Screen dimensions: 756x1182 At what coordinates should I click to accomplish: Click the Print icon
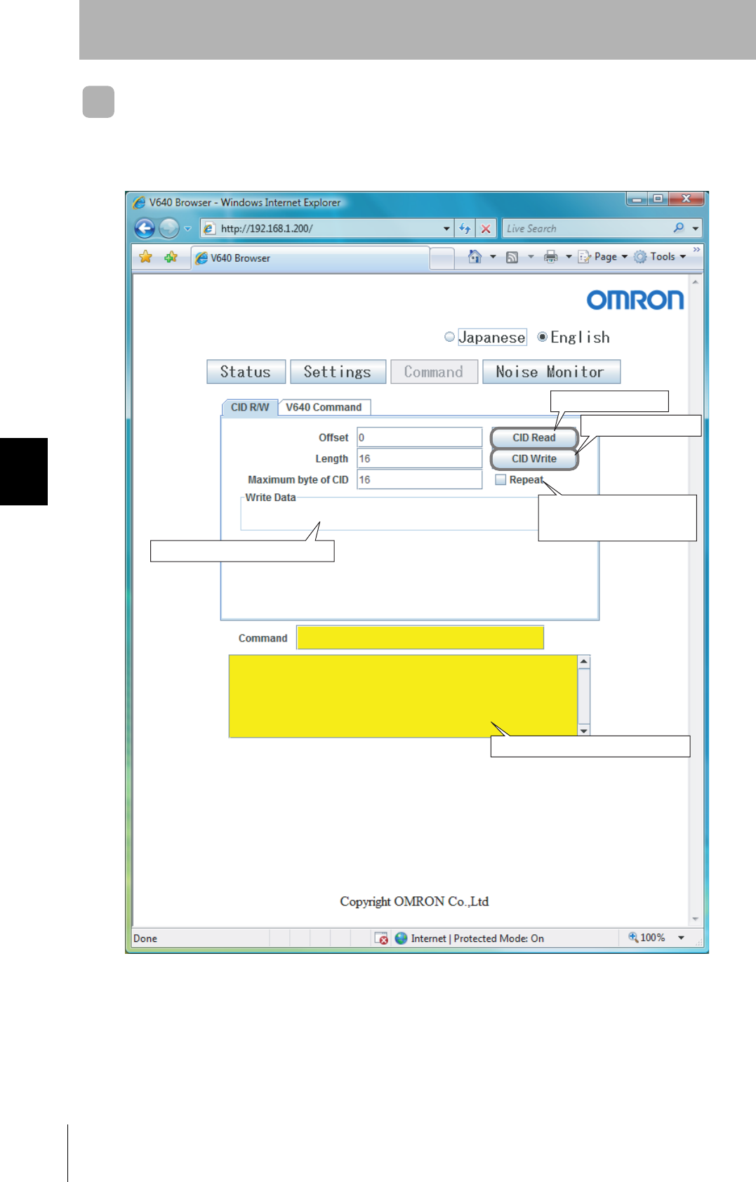pyautogui.click(x=551, y=257)
